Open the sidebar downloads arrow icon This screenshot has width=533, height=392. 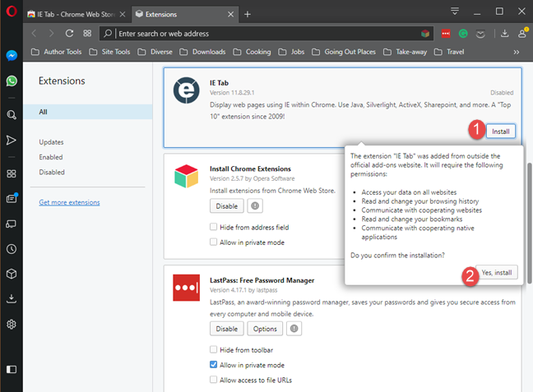12,299
